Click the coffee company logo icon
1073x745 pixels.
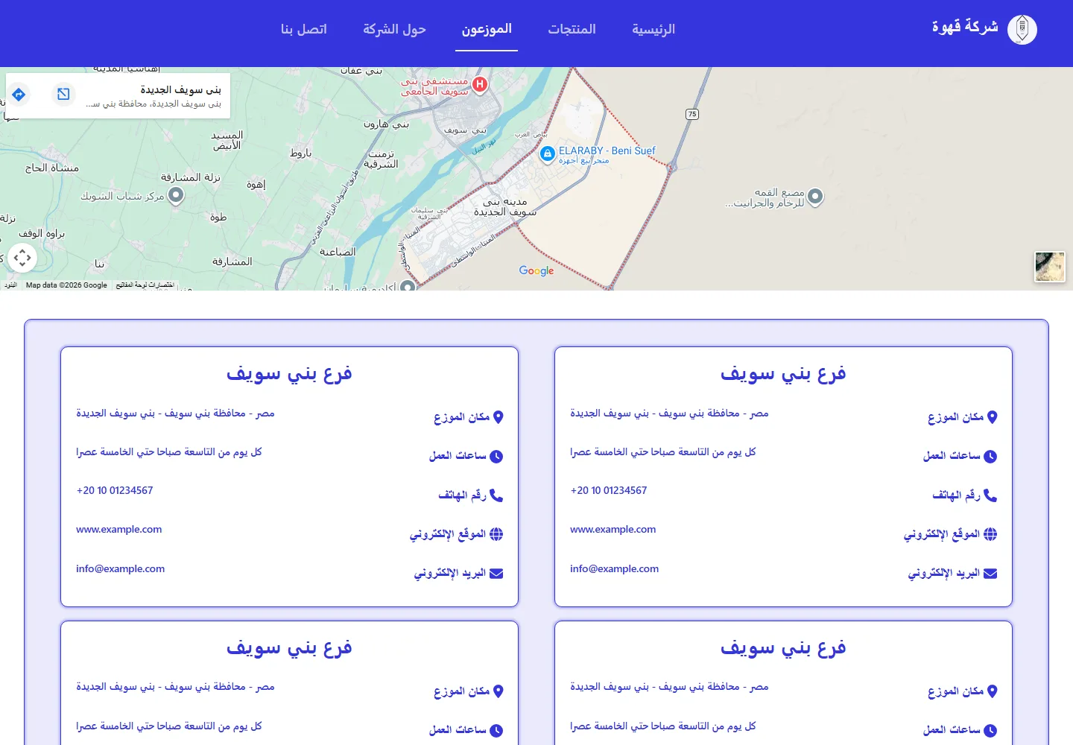point(1022,30)
